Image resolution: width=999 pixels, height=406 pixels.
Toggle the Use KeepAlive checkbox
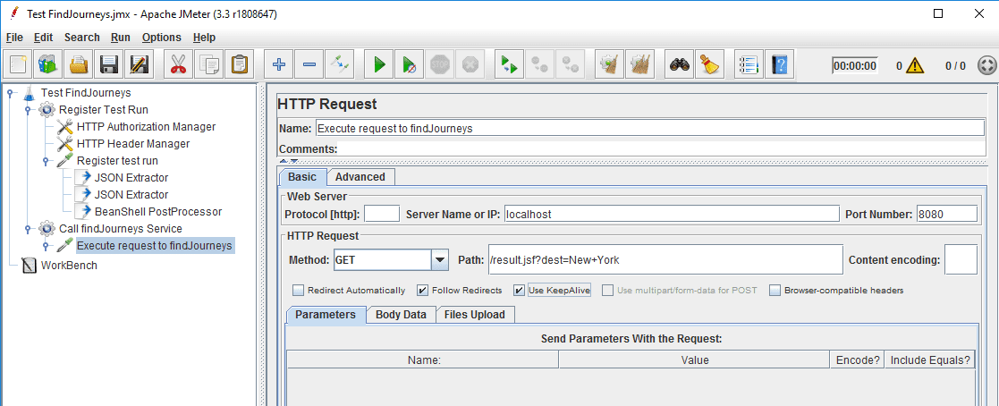[x=520, y=291]
